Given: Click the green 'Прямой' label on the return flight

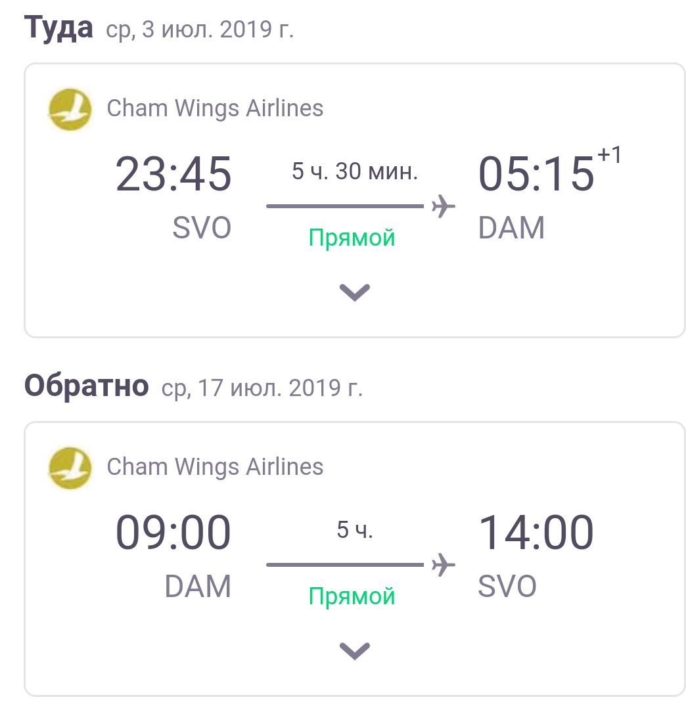Looking at the screenshot, I should coord(352,596).
